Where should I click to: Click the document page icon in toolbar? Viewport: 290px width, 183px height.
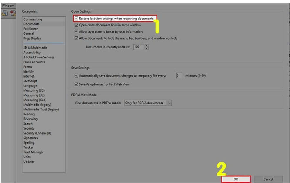pos(5,13)
